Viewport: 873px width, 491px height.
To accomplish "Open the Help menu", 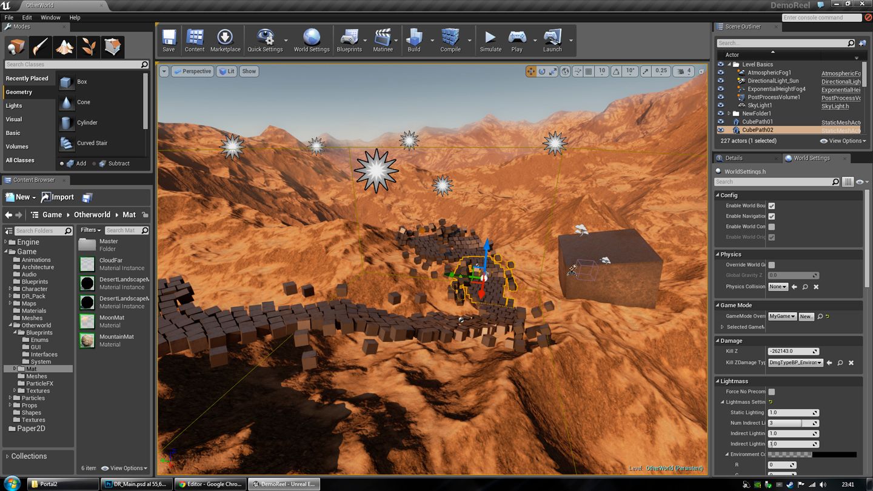I will click(x=75, y=18).
